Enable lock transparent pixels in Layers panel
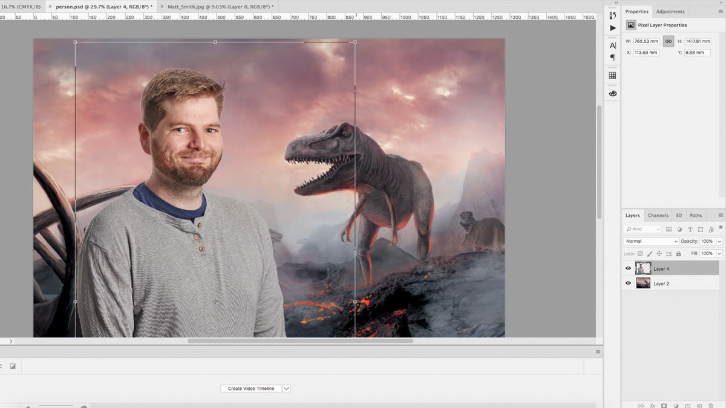Screen dimensions: 726x408 pos(640,254)
